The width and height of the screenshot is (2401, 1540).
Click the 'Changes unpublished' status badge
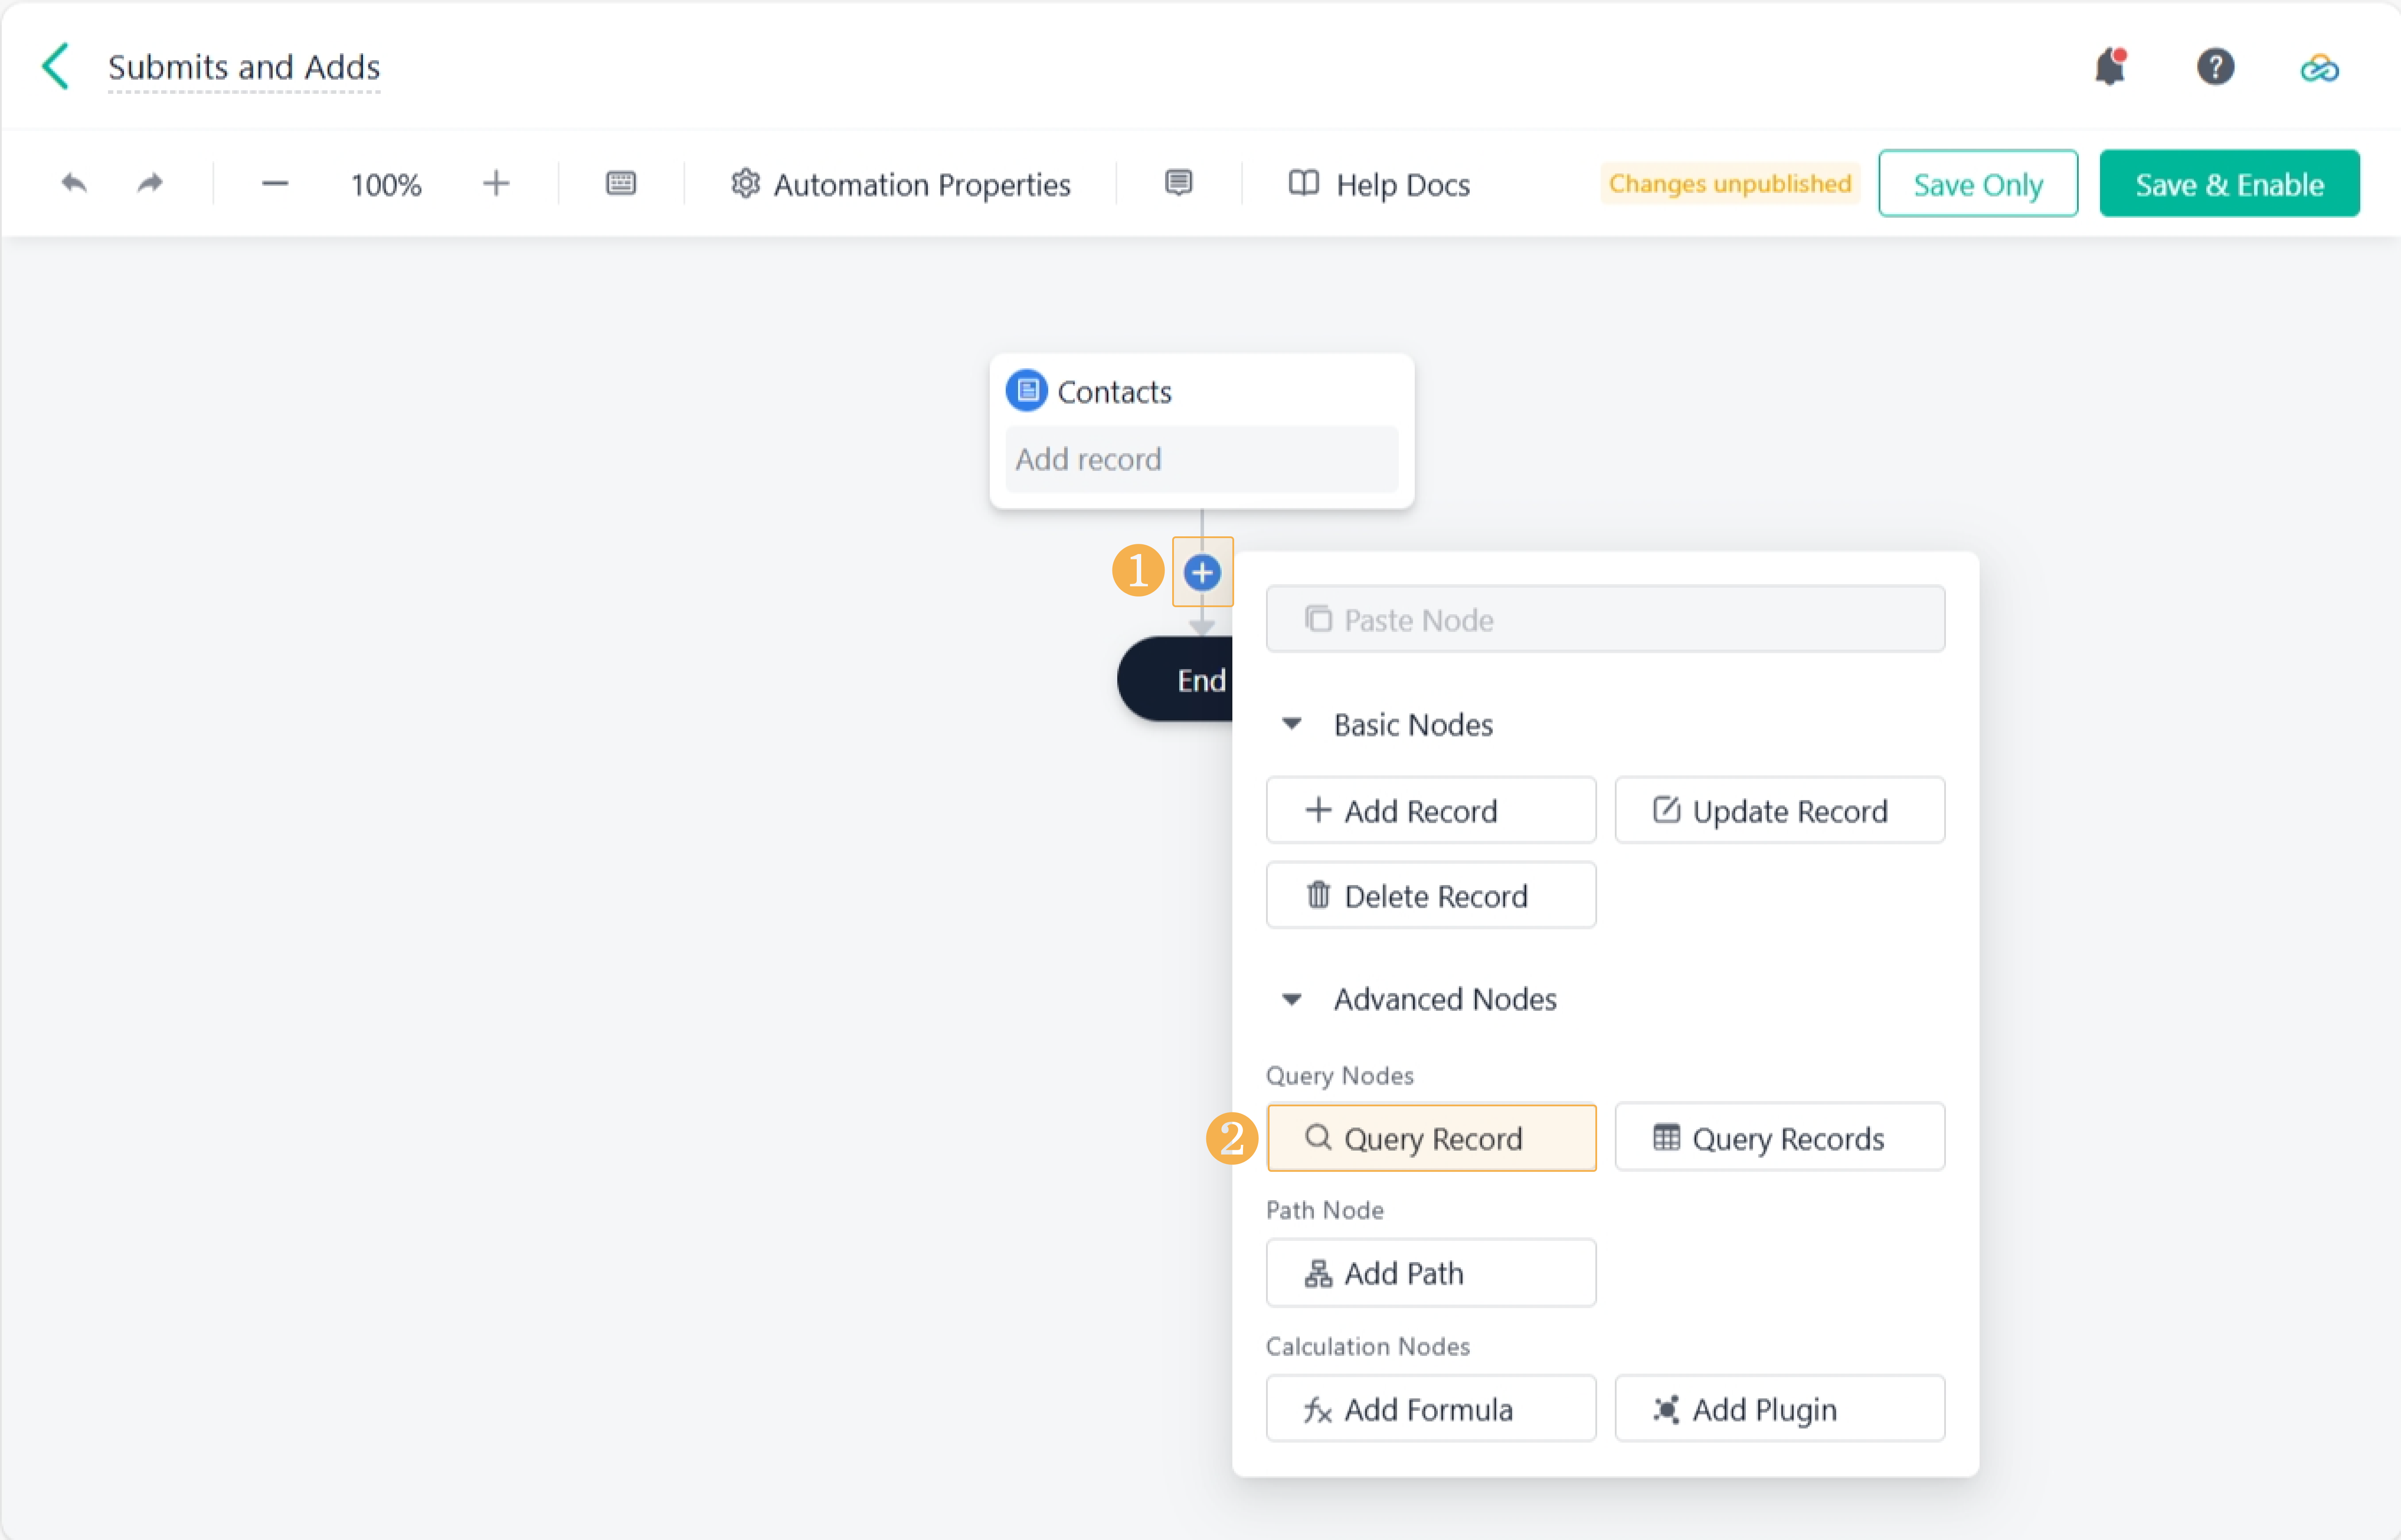(1730, 184)
